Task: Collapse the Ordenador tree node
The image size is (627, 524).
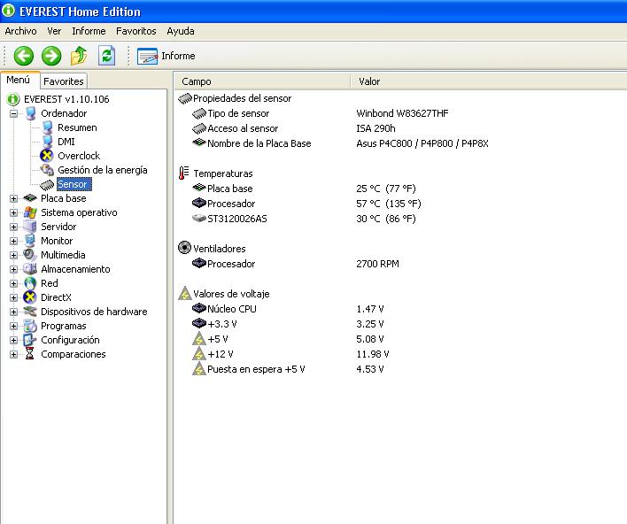Action: point(13,113)
